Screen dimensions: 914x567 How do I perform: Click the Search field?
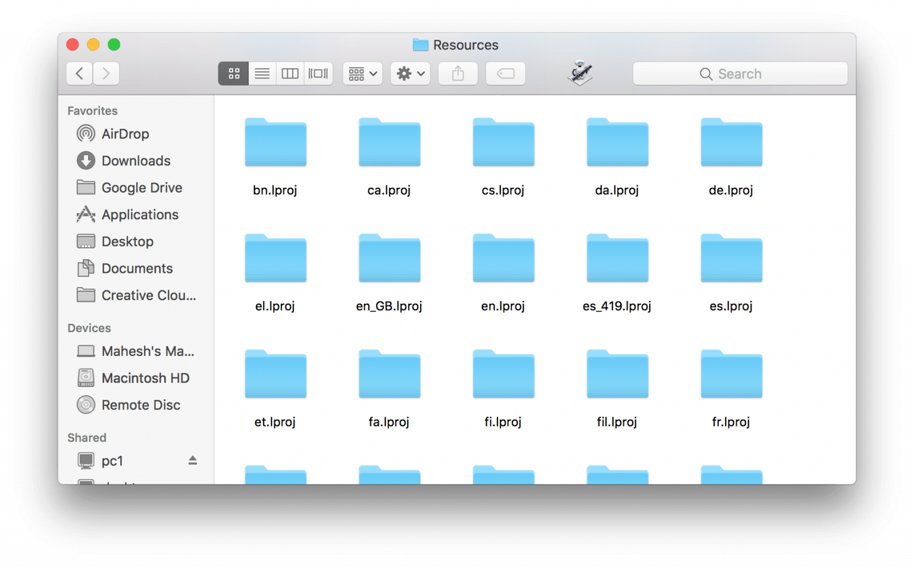tap(740, 74)
